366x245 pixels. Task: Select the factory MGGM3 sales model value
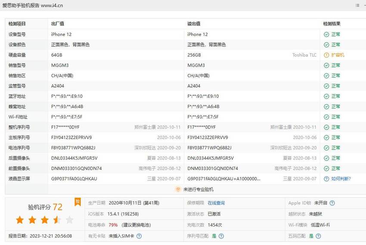pos(60,65)
